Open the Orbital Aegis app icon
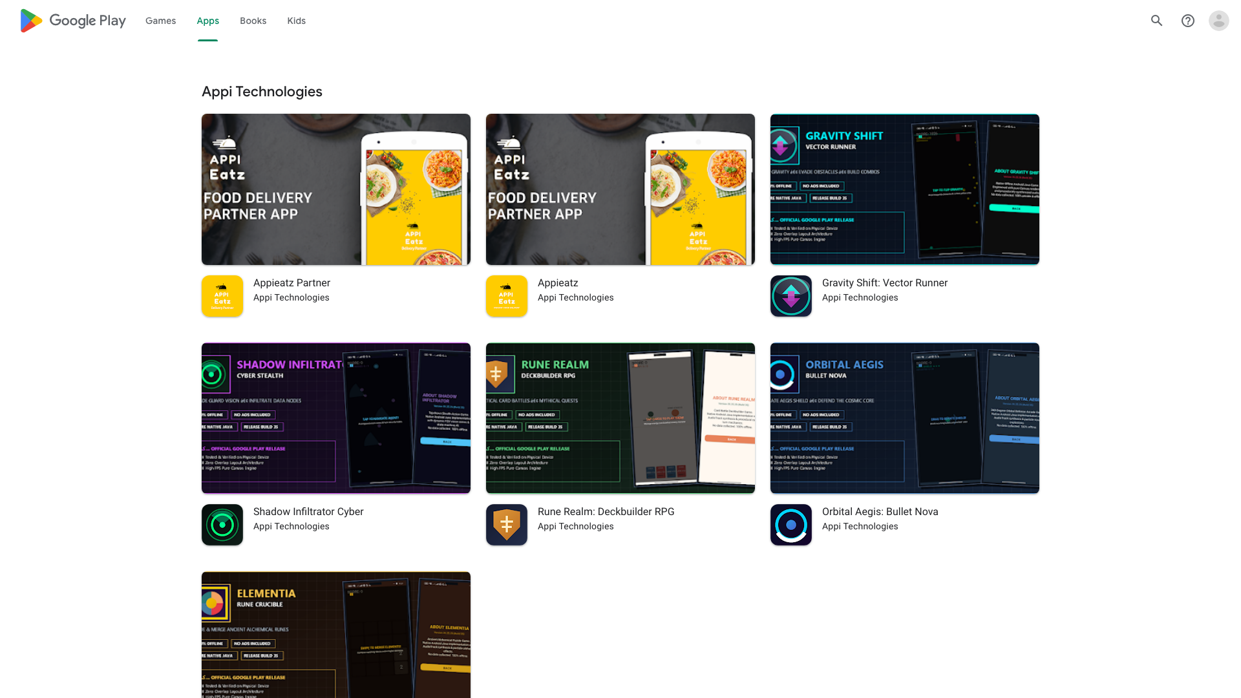This screenshot has height=698, width=1241. [791, 525]
